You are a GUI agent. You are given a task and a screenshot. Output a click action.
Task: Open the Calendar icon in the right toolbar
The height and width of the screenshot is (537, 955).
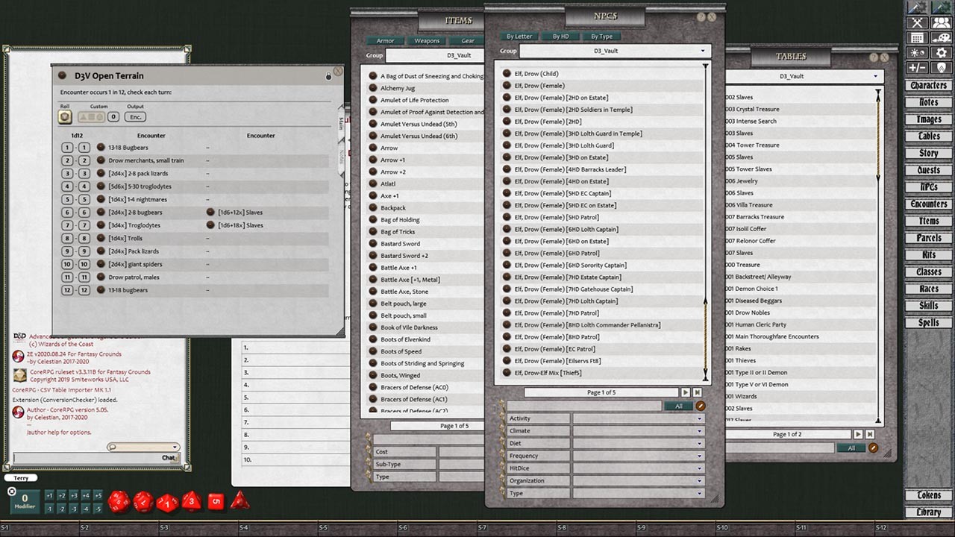point(917,37)
